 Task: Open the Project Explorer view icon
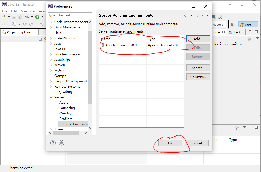[x=4, y=32]
